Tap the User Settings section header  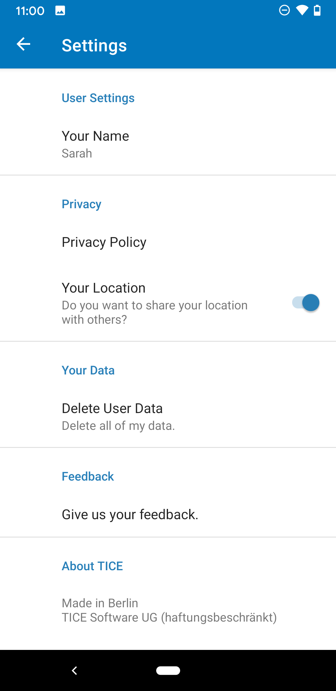[98, 98]
